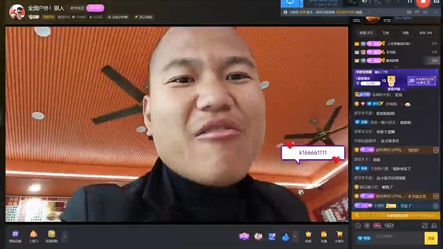443x249 pixels.
Task: Click the live video player area
Action: pos(177,124)
